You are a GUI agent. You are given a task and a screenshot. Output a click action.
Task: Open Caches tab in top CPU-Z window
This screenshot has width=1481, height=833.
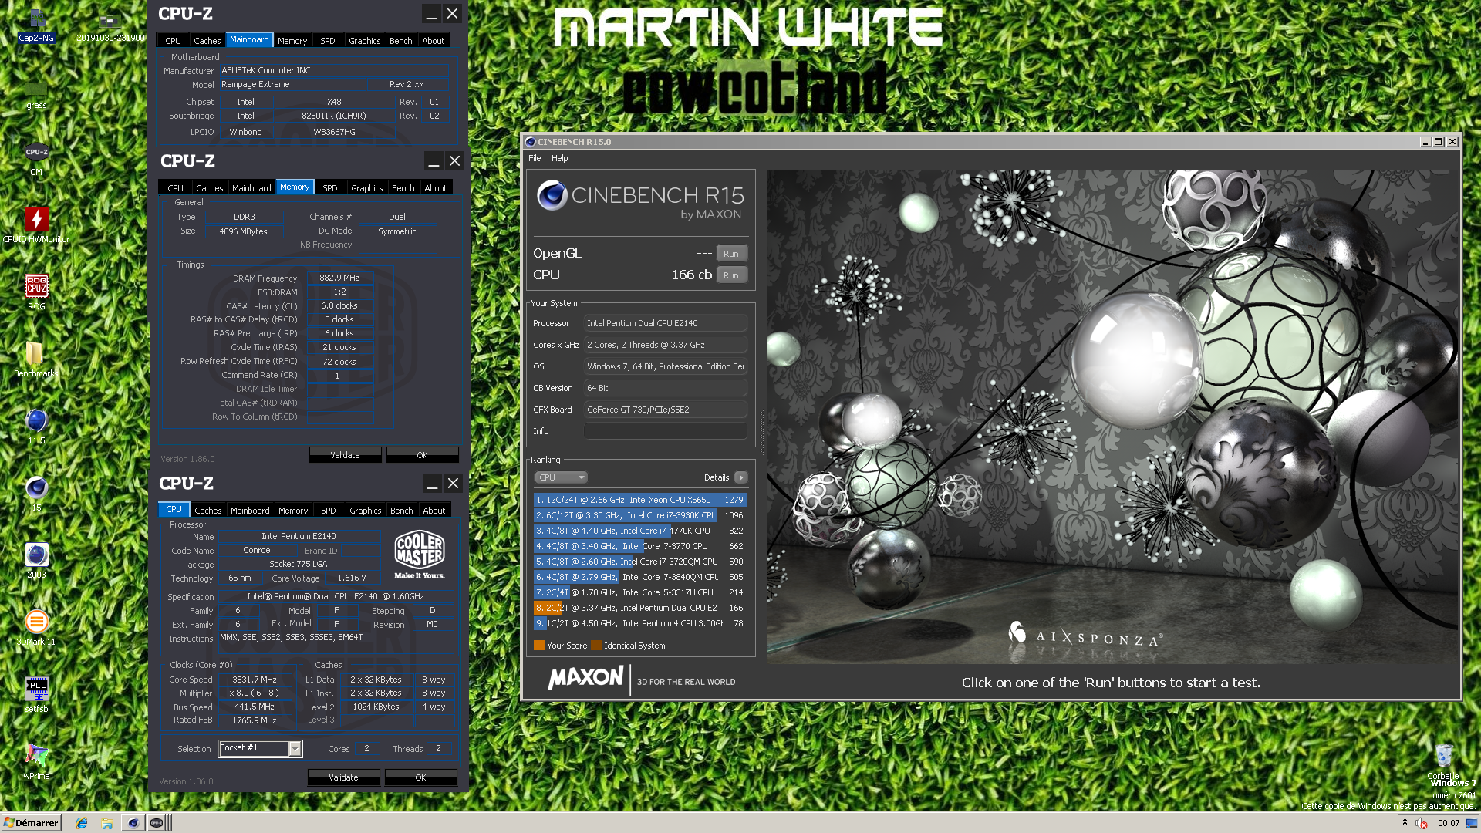(x=207, y=41)
